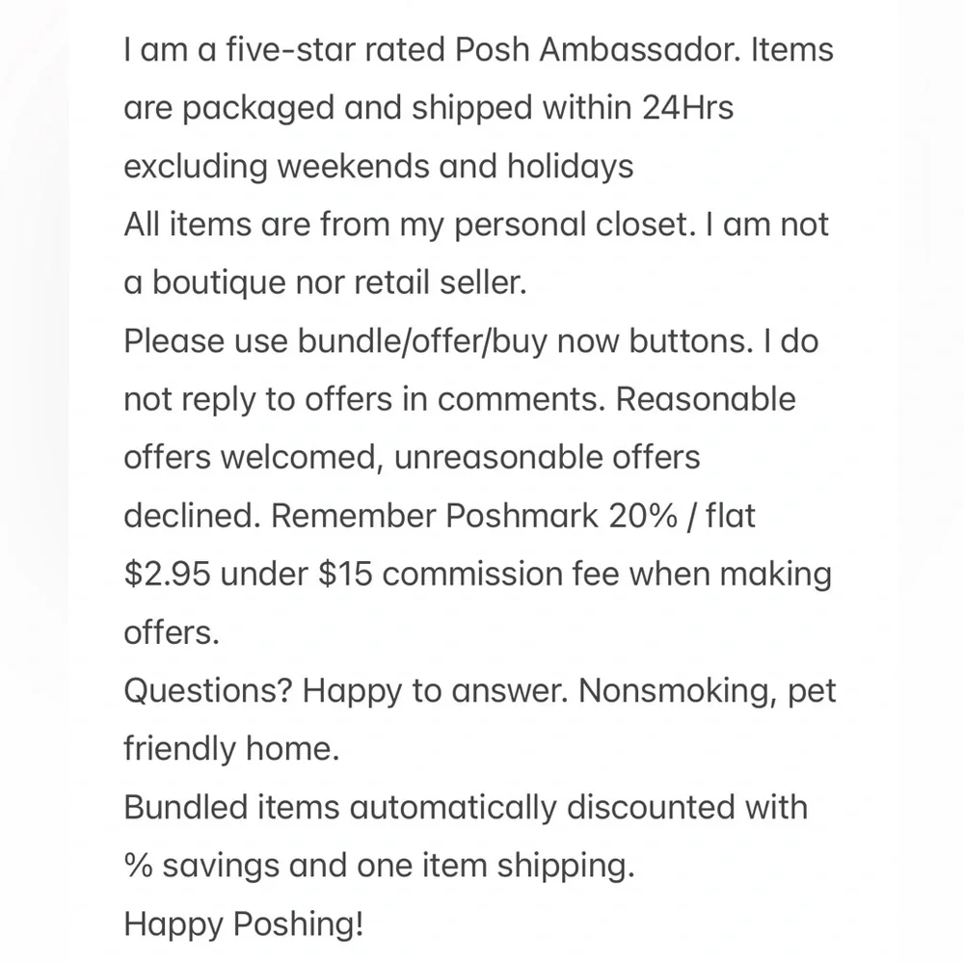Click the words "Bundled items"
Image resolution: width=964 pixels, height=964 pixels.
(231, 807)
